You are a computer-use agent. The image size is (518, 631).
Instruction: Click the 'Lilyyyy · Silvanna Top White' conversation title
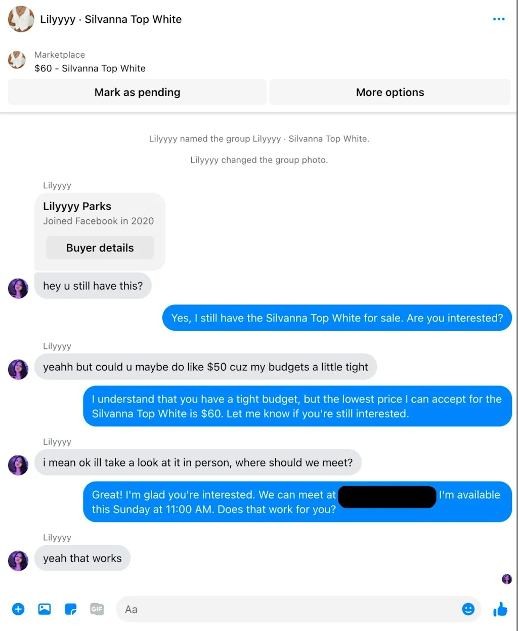click(x=110, y=19)
